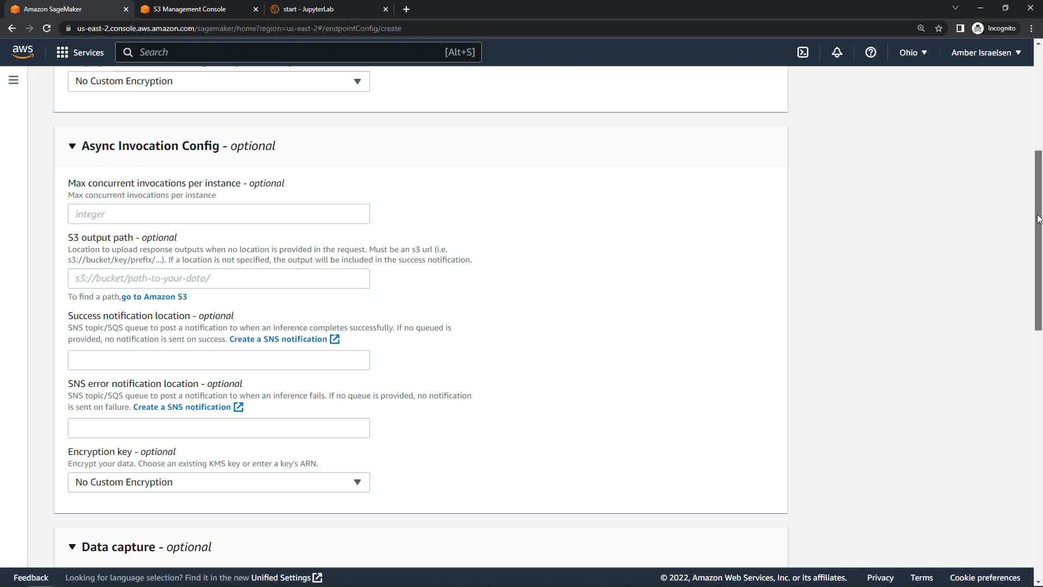The height and width of the screenshot is (587, 1043).
Task: Open async Encryption key dropdown
Action: (218, 482)
